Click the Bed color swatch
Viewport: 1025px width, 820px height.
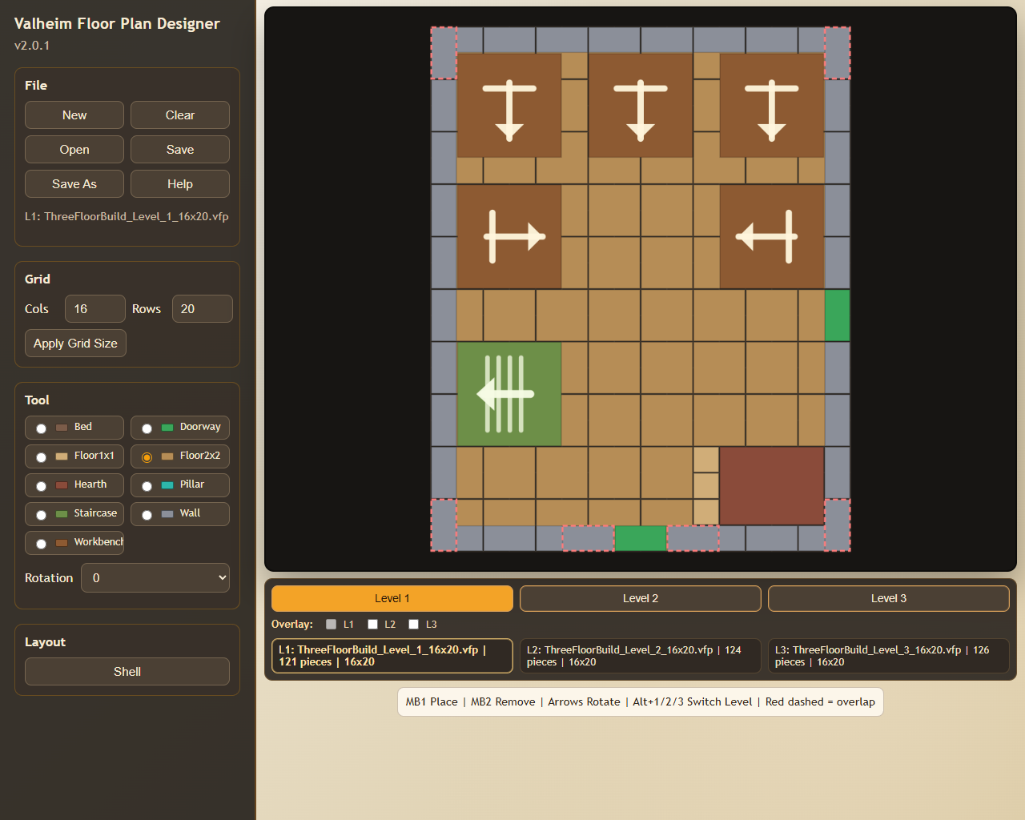click(x=62, y=428)
